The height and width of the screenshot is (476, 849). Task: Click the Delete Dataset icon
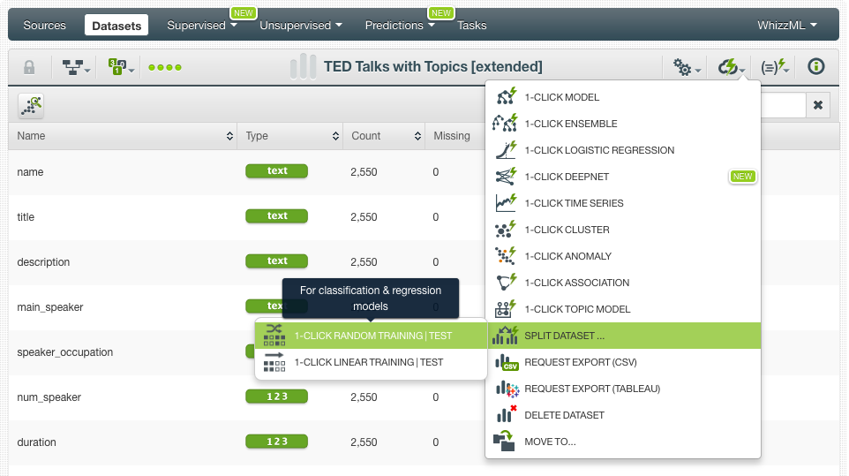coord(506,415)
